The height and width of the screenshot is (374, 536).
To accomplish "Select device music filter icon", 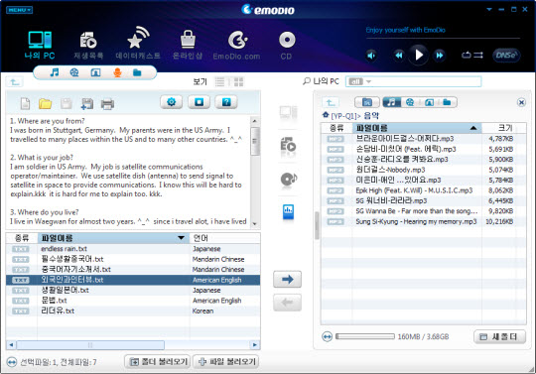I will 392,102.
